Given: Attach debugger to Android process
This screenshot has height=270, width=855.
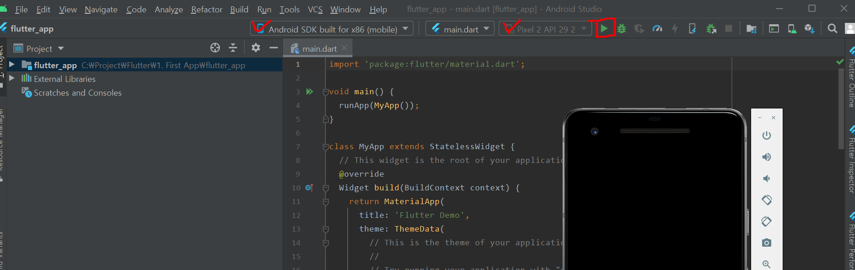Looking at the screenshot, I should 711,29.
